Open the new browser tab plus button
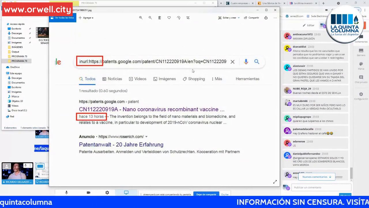The height and width of the screenshot is (208, 369). (x=323, y=3)
